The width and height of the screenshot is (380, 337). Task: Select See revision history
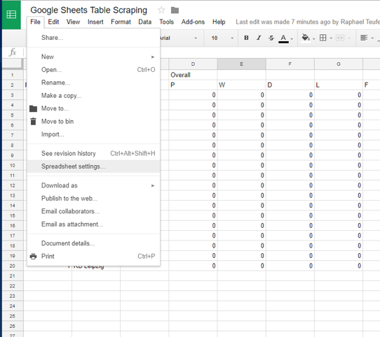pos(93,154)
